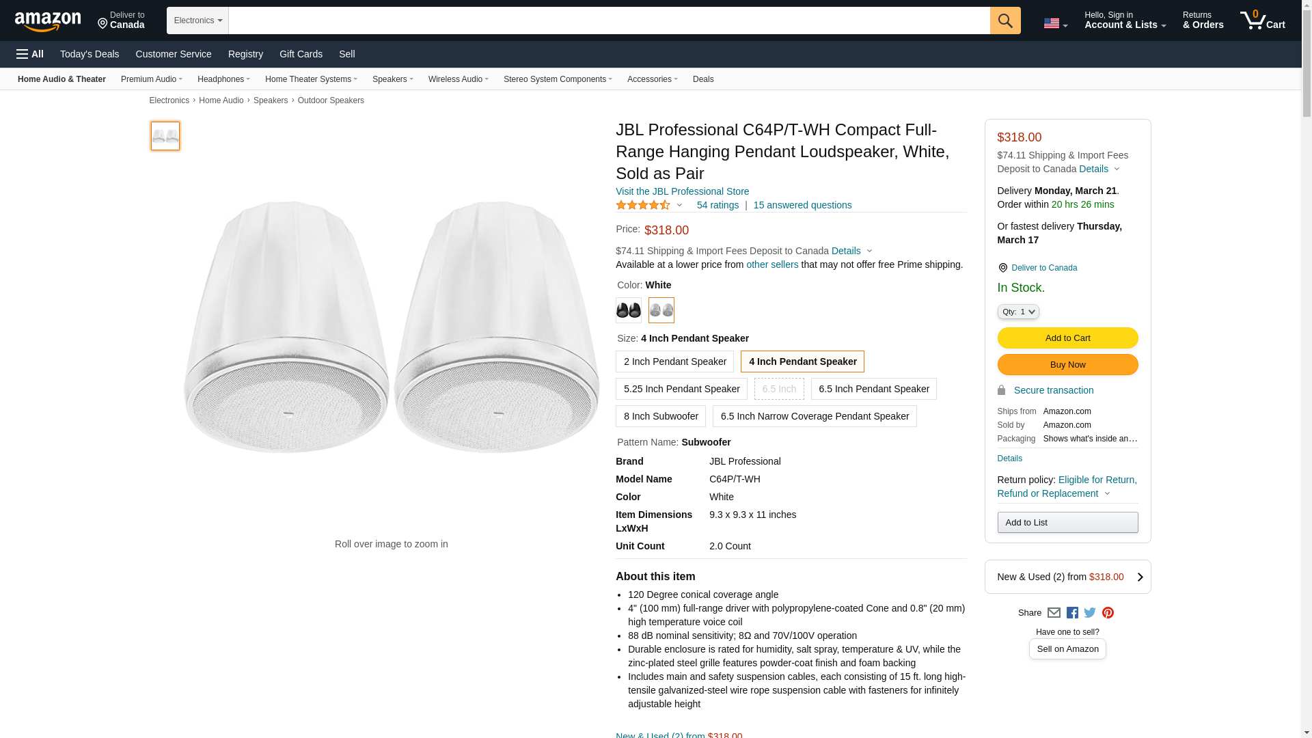Share via email envelope icon

click(x=1054, y=613)
